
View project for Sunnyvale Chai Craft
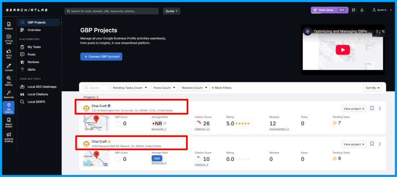click(354, 109)
